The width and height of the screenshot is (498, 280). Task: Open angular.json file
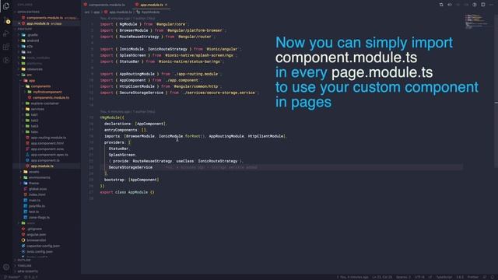(37, 235)
